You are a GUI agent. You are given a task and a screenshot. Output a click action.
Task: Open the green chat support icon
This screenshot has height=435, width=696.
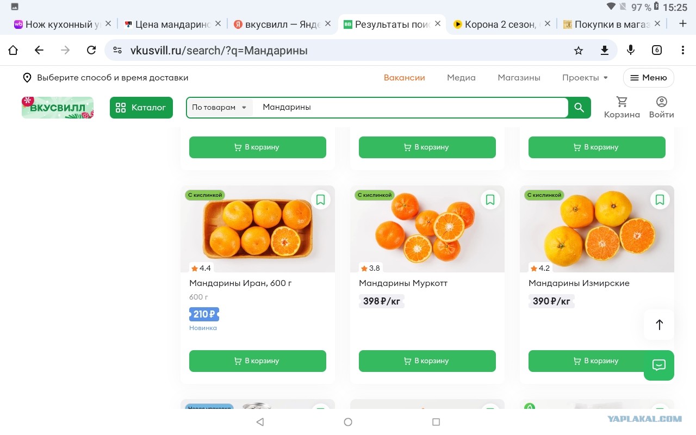click(x=659, y=365)
